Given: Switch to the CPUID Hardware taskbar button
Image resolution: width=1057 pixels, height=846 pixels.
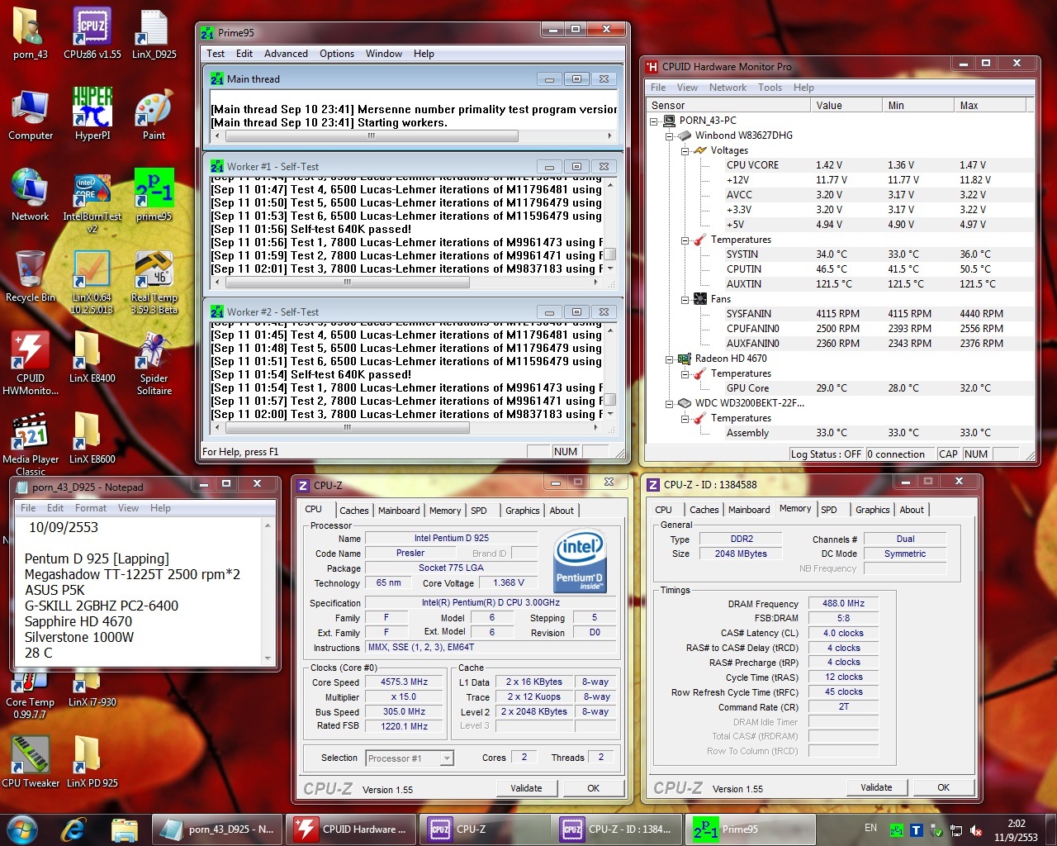Looking at the screenshot, I should (352, 829).
